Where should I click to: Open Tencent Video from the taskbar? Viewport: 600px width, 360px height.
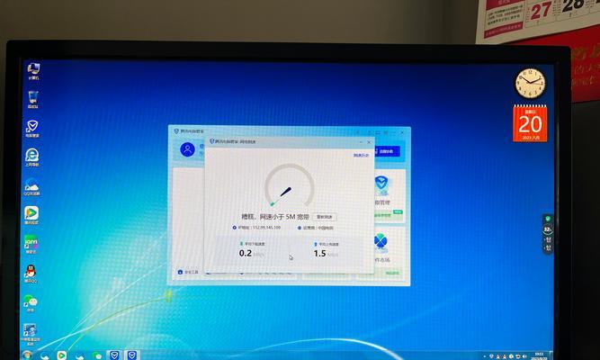(x=61, y=355)
